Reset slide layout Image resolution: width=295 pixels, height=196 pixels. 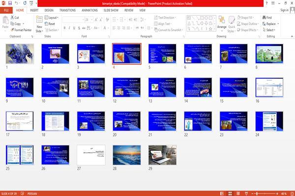(50, 24)
